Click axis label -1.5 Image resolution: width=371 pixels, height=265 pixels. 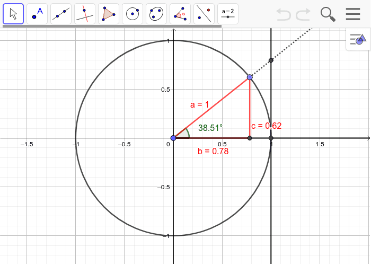pos(27,144)
